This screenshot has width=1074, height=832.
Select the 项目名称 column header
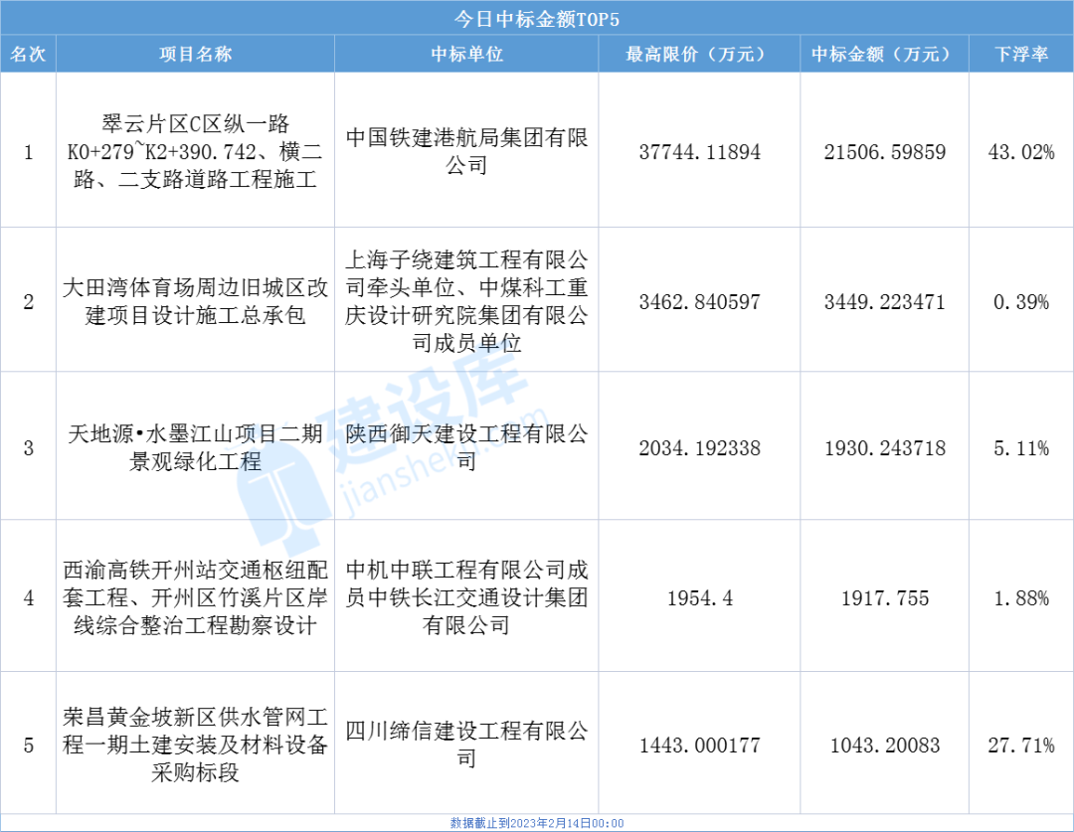click(195, 55)
